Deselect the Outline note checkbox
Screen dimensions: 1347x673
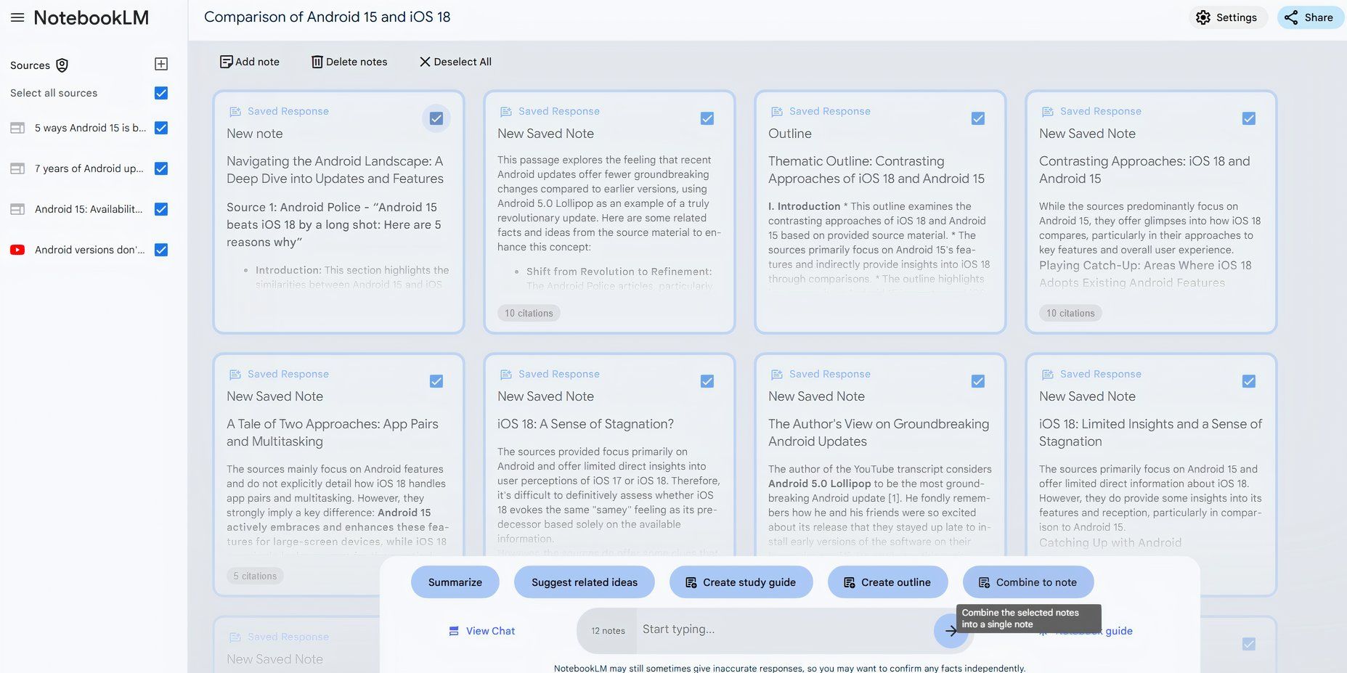pos(978,118)
